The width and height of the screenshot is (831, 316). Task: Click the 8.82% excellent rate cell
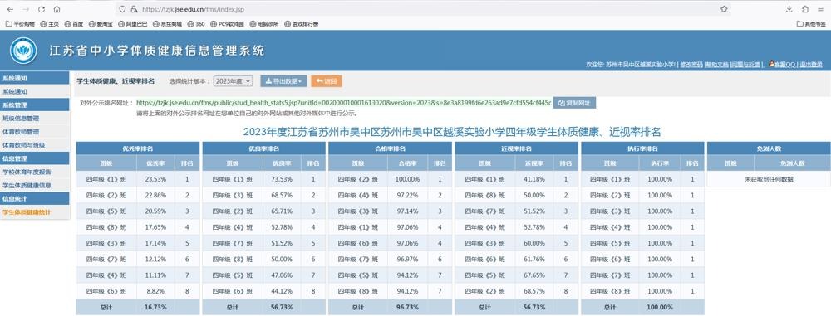point(155,291)
